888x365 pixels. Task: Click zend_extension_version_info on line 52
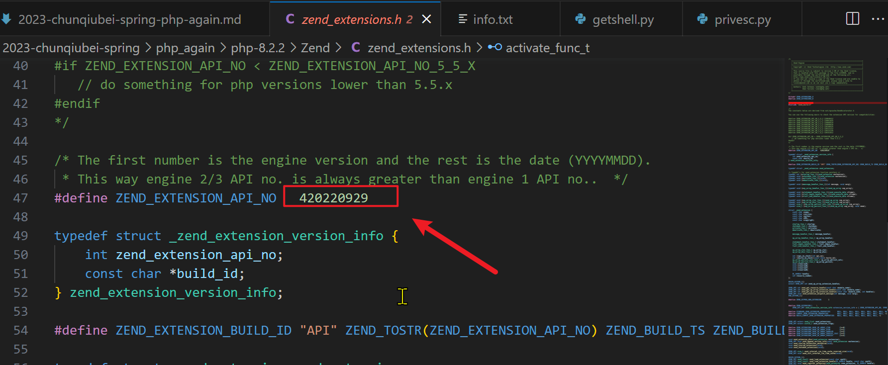pos(173,292)
